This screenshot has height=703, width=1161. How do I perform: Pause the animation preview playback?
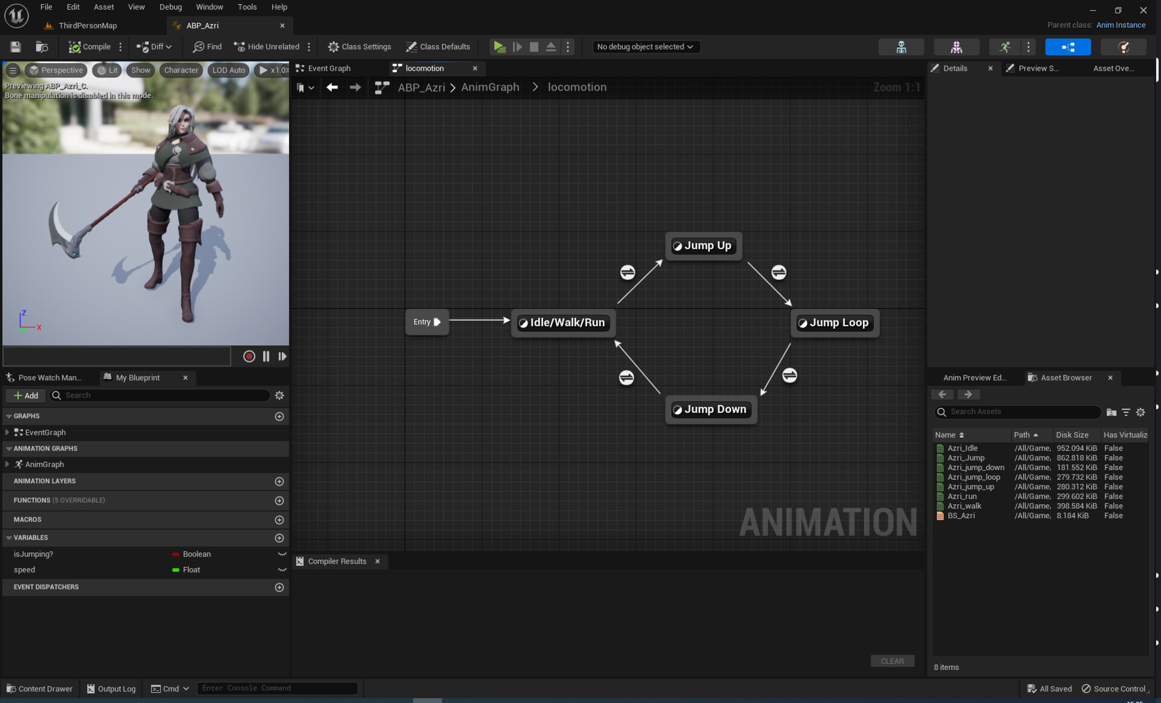click(265, 356)
